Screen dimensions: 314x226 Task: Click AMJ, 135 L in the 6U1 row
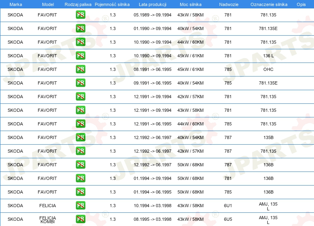(268, 206)
